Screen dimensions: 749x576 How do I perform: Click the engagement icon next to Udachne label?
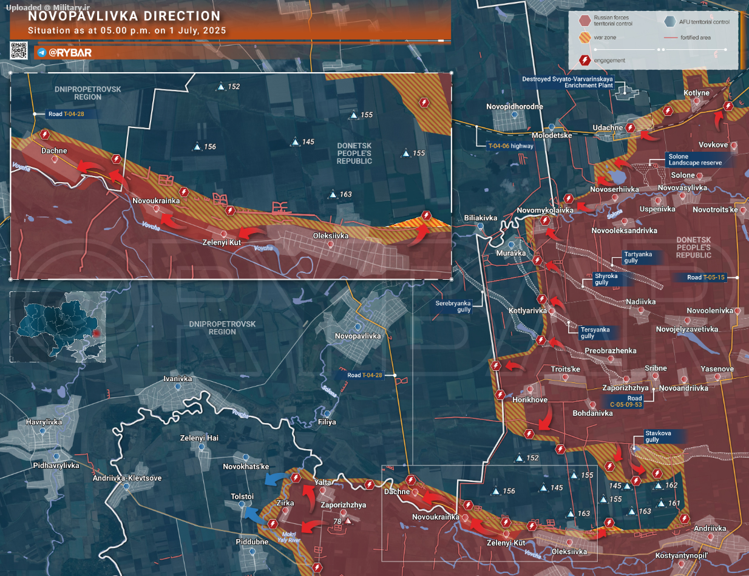[x=630, y=128]
